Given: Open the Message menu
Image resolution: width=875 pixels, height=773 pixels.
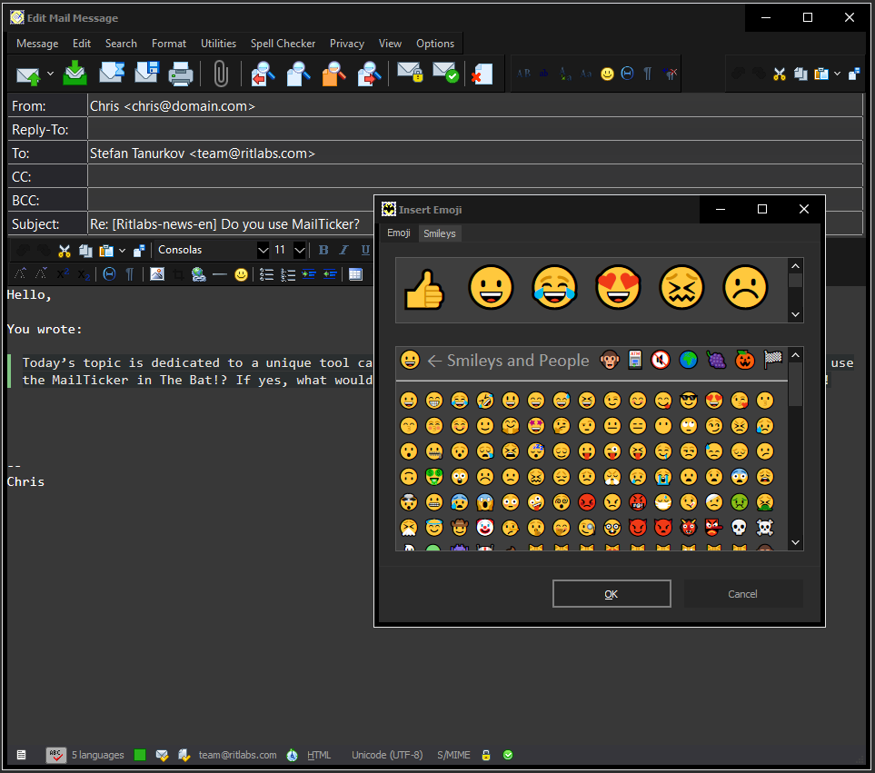Looking at the screenshot, I should 37,44.
